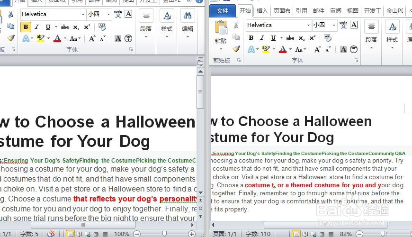Toggle Underline in the right Word window
The height and width of the screenshot is (237, 412).
click(x=273, y=38)
